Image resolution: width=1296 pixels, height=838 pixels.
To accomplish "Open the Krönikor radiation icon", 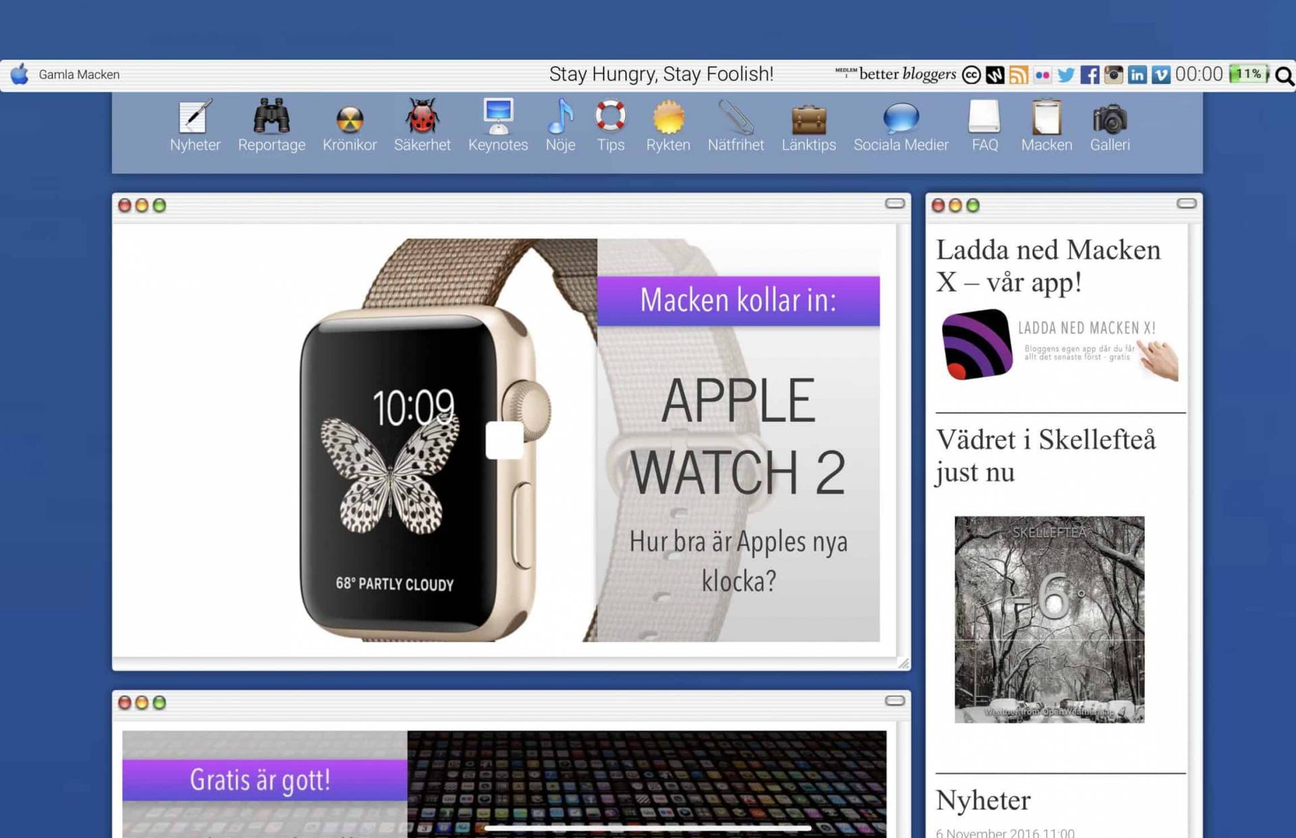I will [350, 119].
